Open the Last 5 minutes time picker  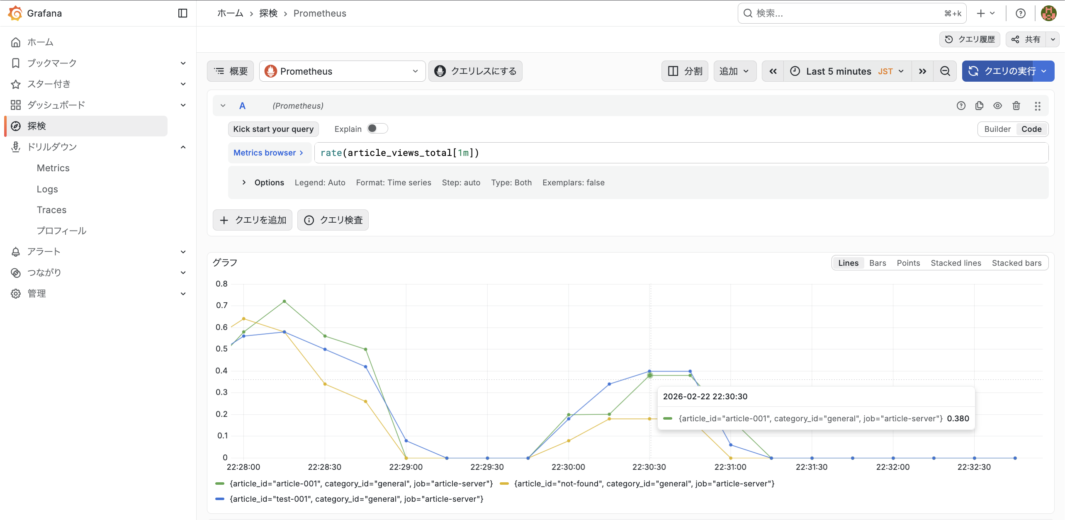[x=847, y=71]
